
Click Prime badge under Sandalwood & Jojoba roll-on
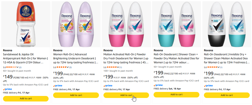tap(7, 89)
